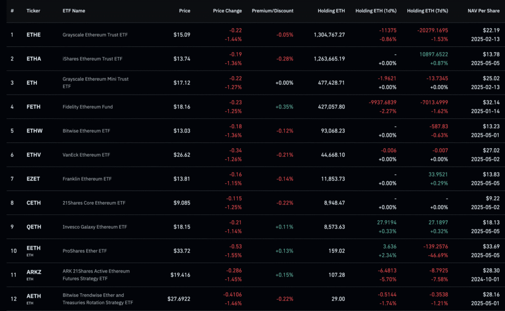Click the ARKZ premium "+0.15%"
Screen dimensions: 505x311
coord(285,275)
